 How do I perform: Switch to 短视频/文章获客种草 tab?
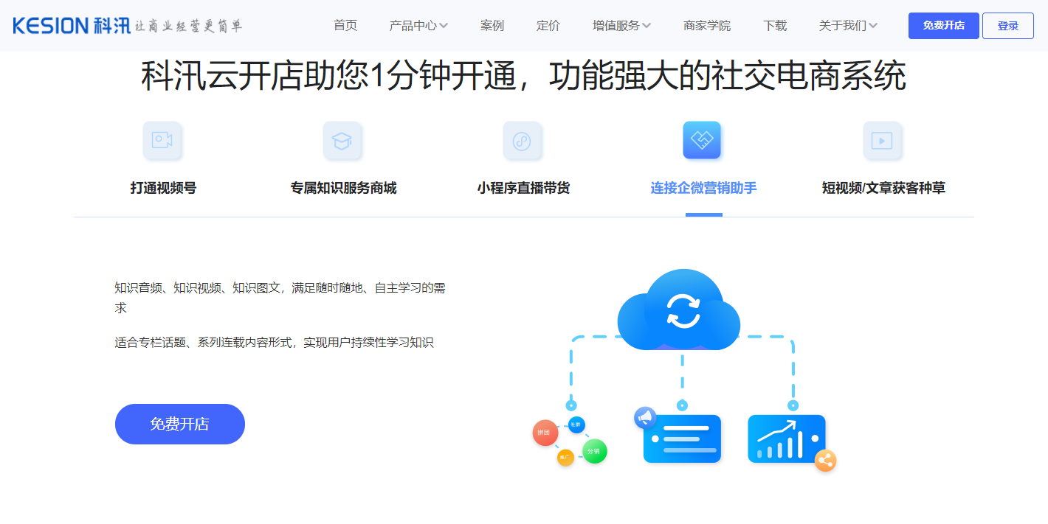[883, 188]
